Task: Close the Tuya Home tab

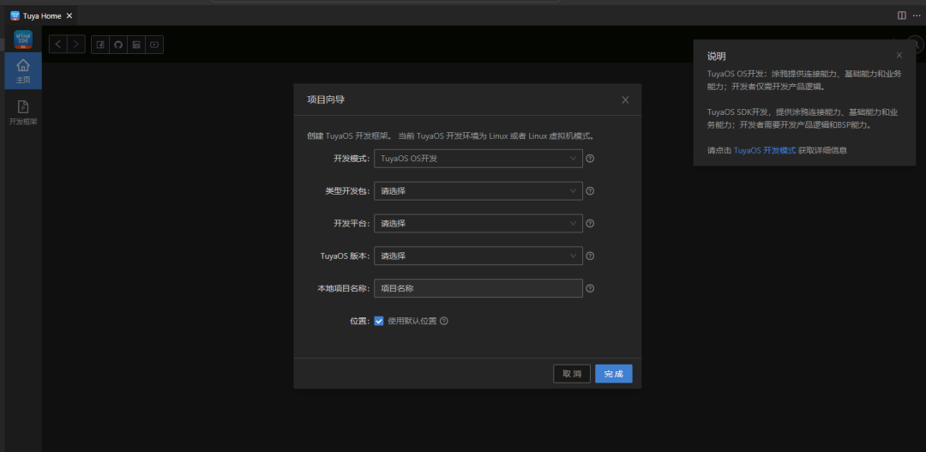Action: tap(69, 16)
